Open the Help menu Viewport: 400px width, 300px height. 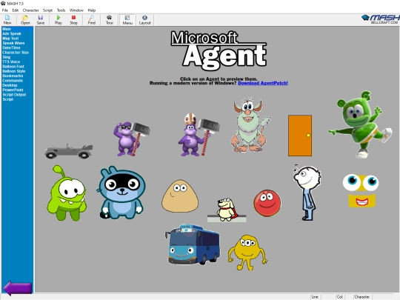(92, 10)
